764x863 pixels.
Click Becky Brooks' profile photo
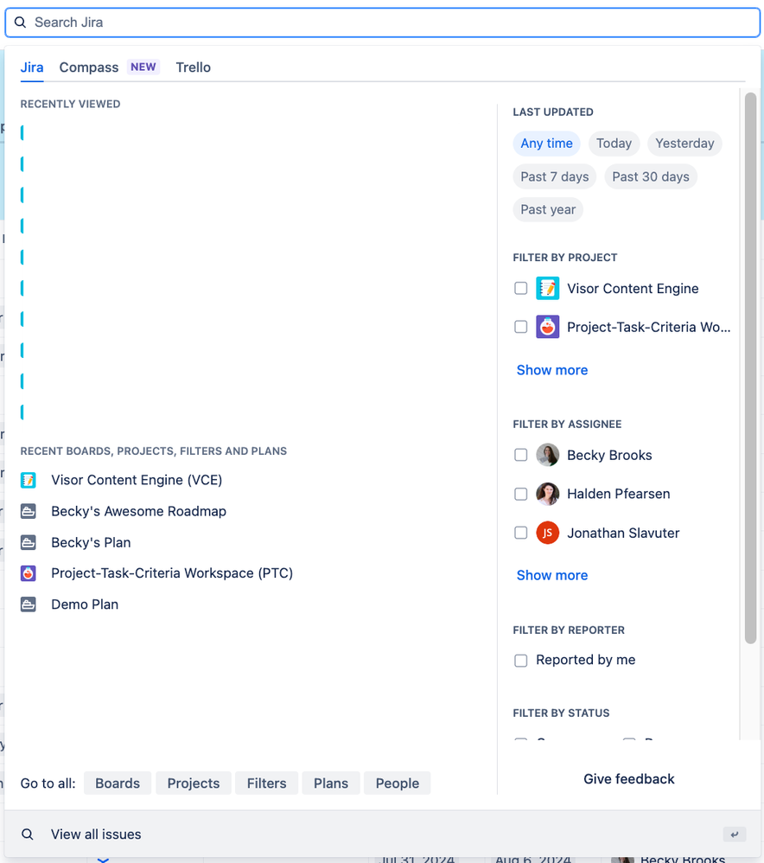pyautogui.click(x=547, y=455)
